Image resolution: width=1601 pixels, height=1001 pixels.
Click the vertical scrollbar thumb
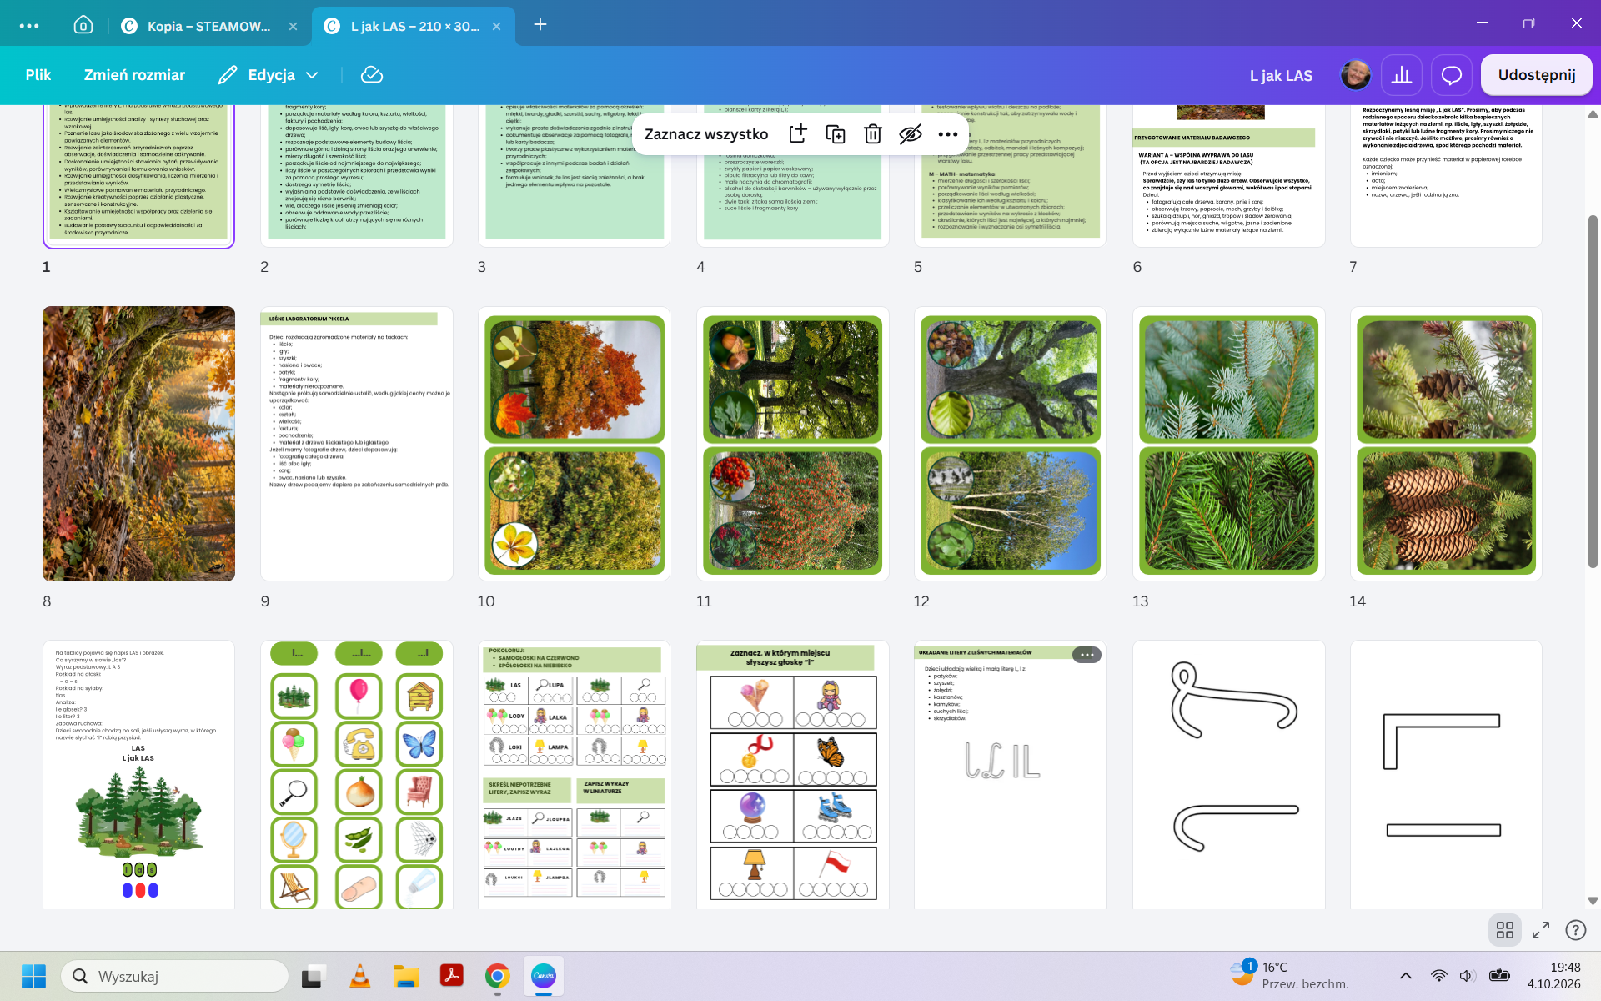1593,392
